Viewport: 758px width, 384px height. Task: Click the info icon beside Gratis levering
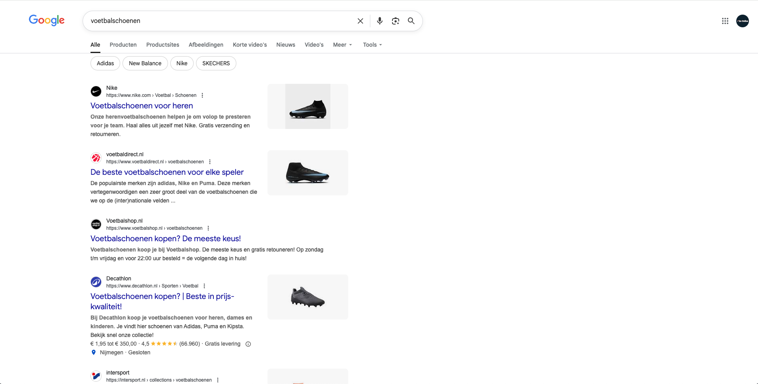coord(248,344)
